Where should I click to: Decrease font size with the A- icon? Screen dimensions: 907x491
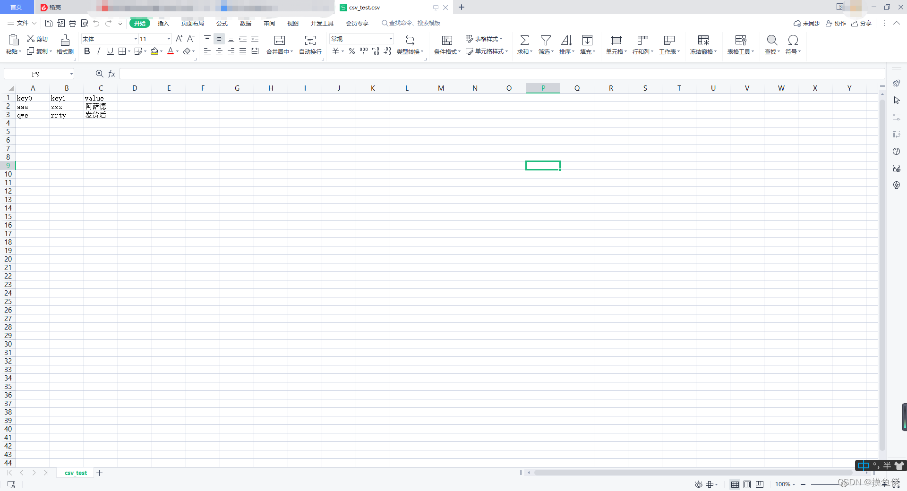tap(191, 39)
